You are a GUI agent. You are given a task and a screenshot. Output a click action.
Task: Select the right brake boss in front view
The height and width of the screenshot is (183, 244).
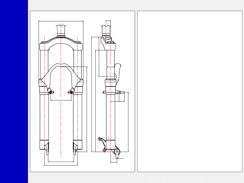(x=71, y=92)
